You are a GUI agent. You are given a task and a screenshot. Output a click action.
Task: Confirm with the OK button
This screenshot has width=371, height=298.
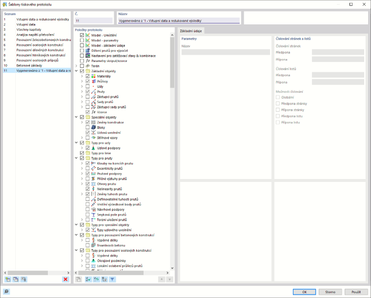coord(304,292)
